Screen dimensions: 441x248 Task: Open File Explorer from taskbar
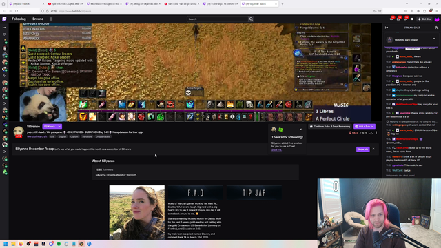tap(13, 244)
